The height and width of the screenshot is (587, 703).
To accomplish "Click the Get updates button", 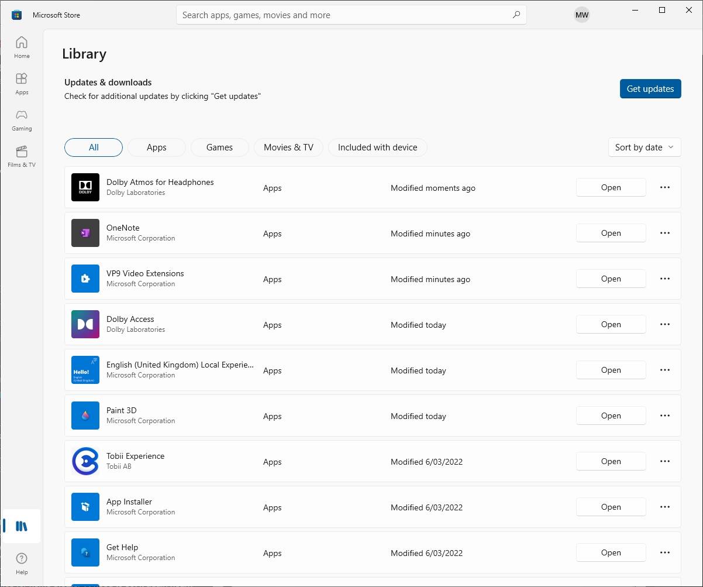I will (650, 89).
